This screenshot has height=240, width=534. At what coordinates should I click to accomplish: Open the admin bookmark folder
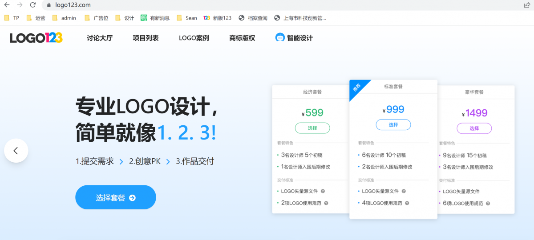coord(64,18)
